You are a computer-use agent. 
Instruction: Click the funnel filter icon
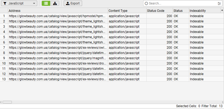click(x=5, y=3)
